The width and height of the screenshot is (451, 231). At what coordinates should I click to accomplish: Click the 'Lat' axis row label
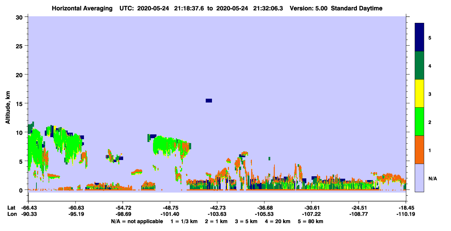[11, 208]
